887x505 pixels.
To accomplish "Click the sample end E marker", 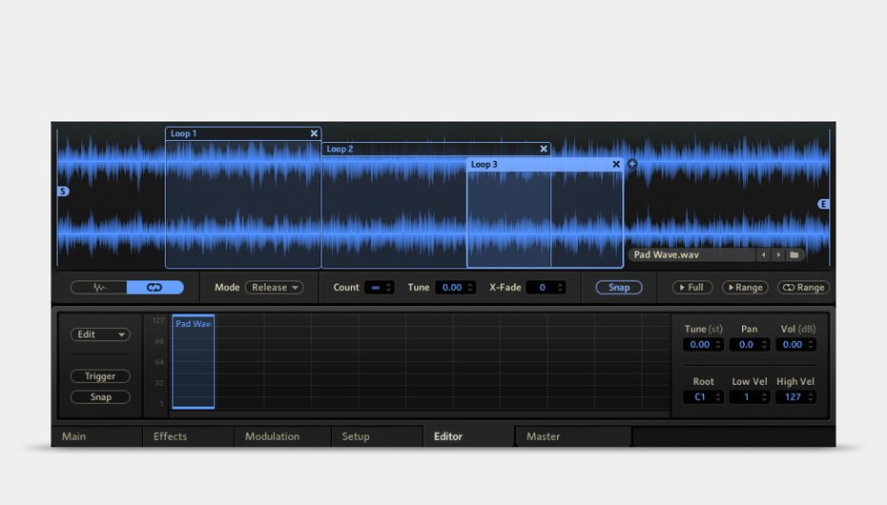I will [x=824, y=204].
